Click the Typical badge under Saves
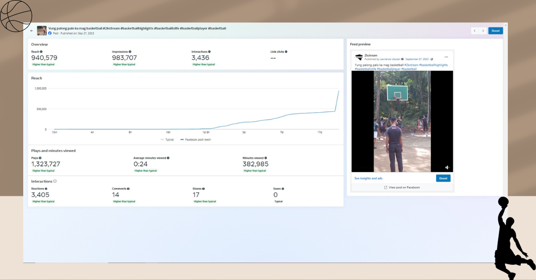 click(x=278, y=202)
